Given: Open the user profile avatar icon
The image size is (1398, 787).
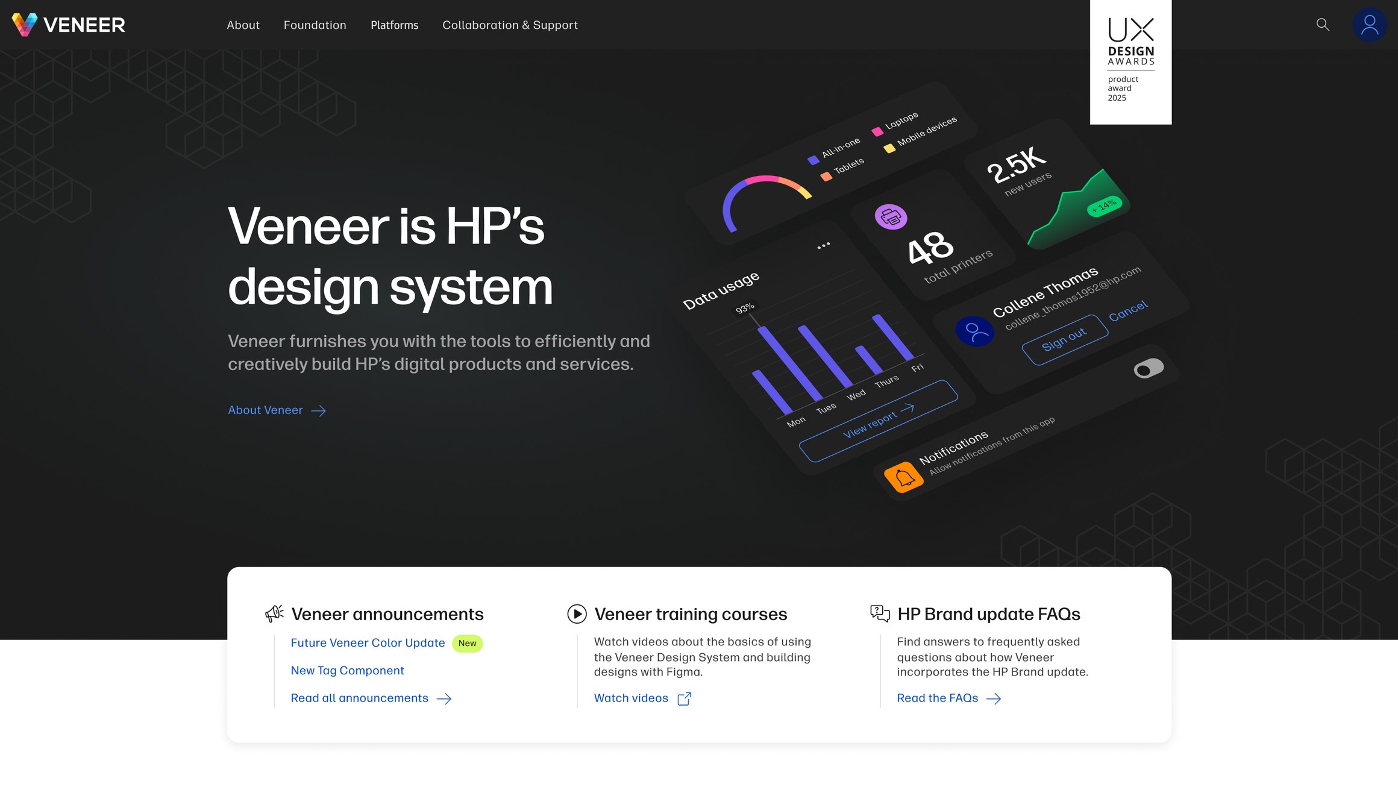Looking at the screenshot, I should (x=1370, y=25).
